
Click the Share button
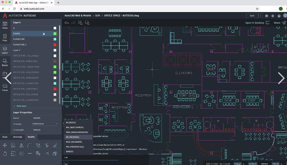[x=280, y=23]
